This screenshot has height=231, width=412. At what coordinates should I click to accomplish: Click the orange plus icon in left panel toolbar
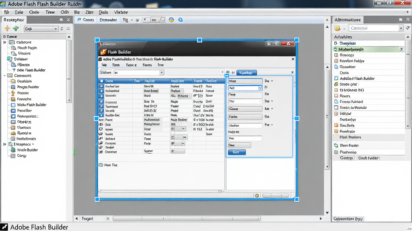click(7, 28)
